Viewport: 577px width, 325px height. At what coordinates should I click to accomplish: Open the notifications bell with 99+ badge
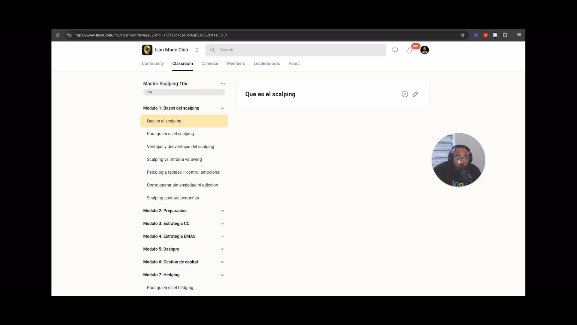(x=410, y=50)
